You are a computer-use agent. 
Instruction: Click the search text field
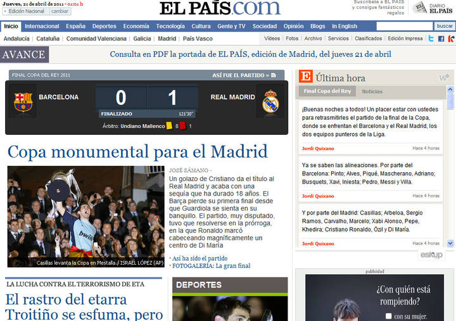pyautogui.click(x=404, y=26)
